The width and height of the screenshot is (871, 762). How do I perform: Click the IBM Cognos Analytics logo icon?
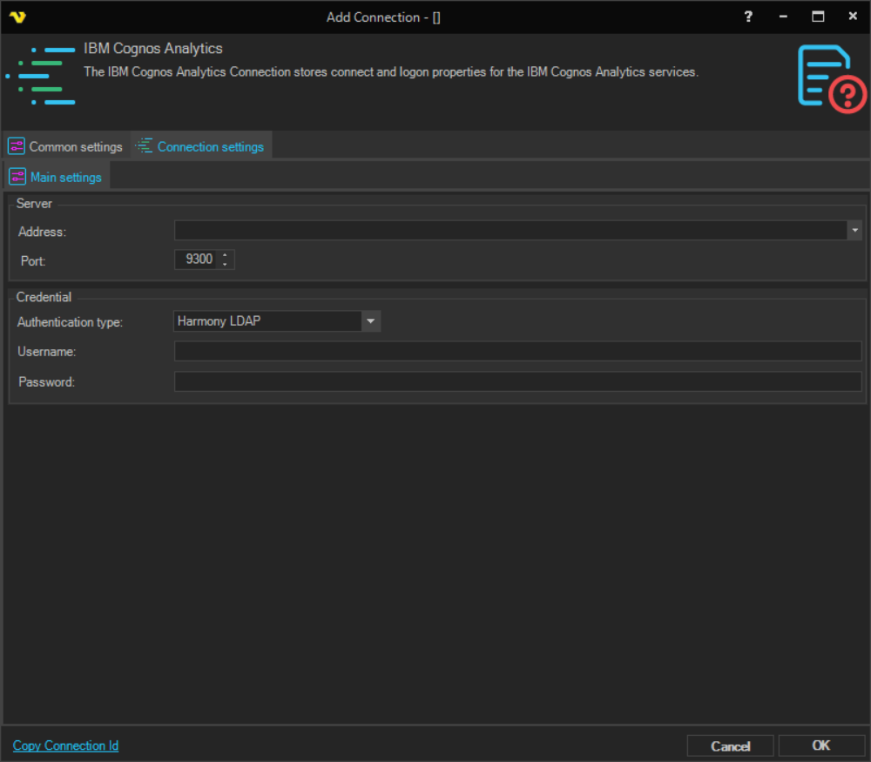pyautogui.click(x=41, y=76)
